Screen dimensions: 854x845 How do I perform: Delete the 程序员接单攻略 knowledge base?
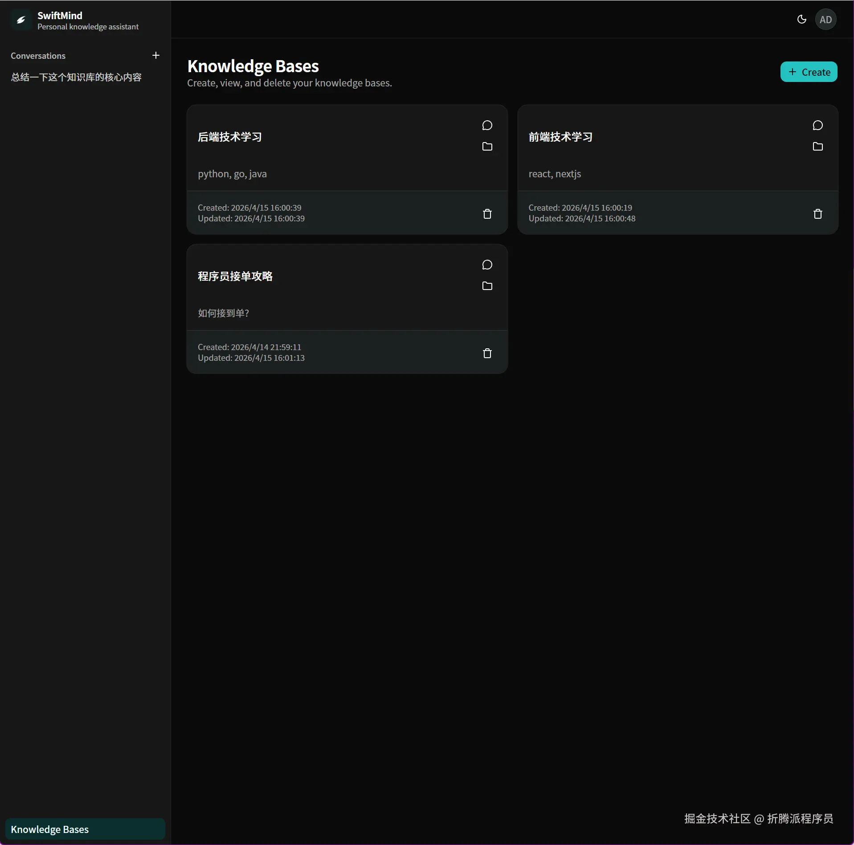(487, 353)
